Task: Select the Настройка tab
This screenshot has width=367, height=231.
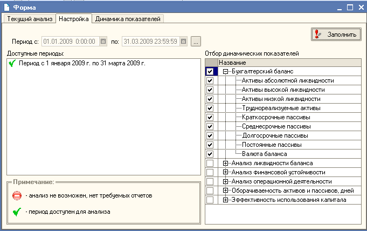Action: click(73, 19)
